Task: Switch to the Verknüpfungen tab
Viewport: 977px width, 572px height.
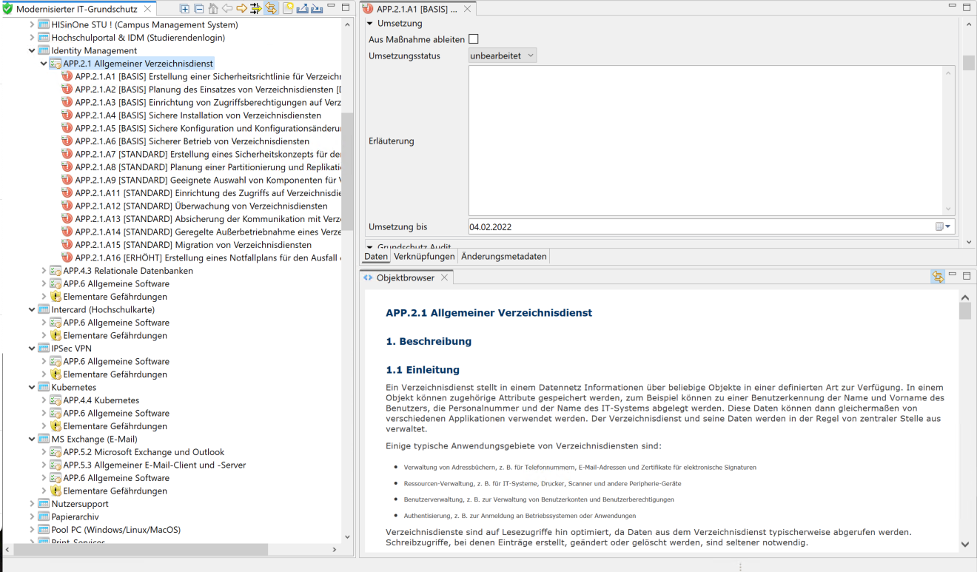Action: 424,257
